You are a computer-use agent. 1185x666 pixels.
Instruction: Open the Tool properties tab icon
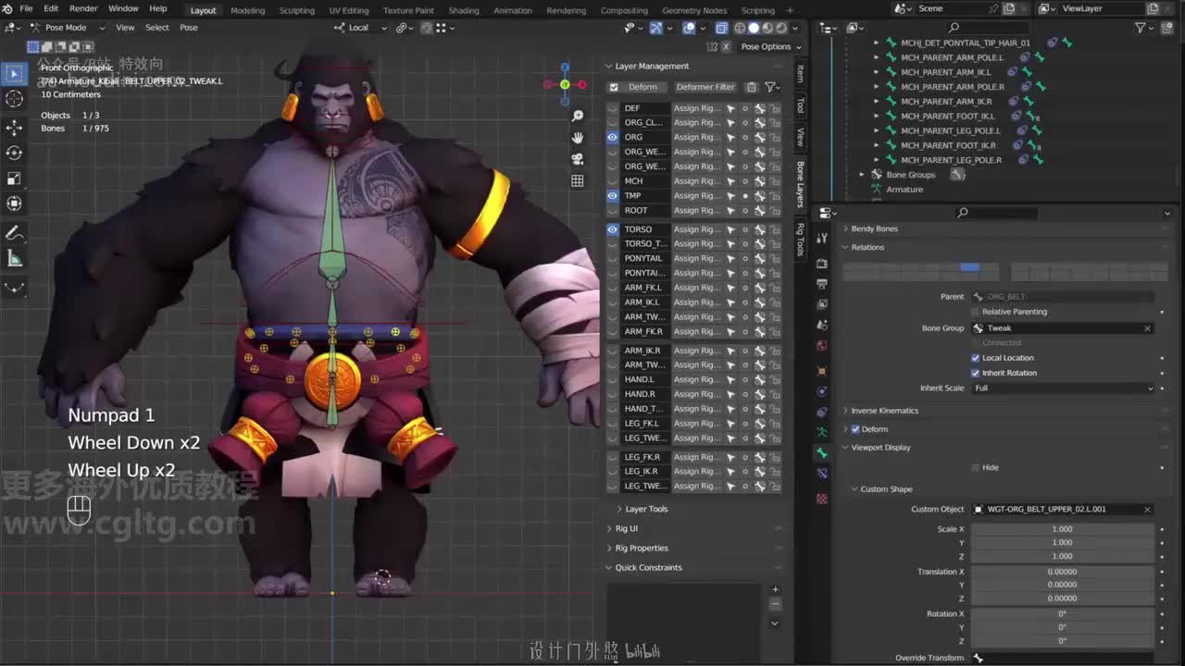click(821, 239)
